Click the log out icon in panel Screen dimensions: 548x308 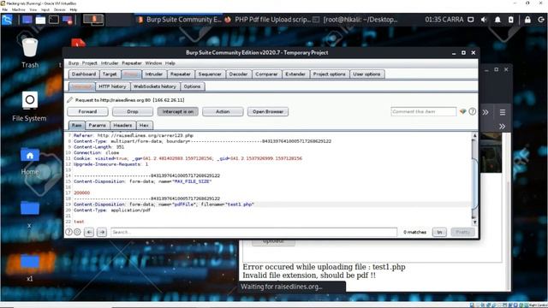pos(541,20)
